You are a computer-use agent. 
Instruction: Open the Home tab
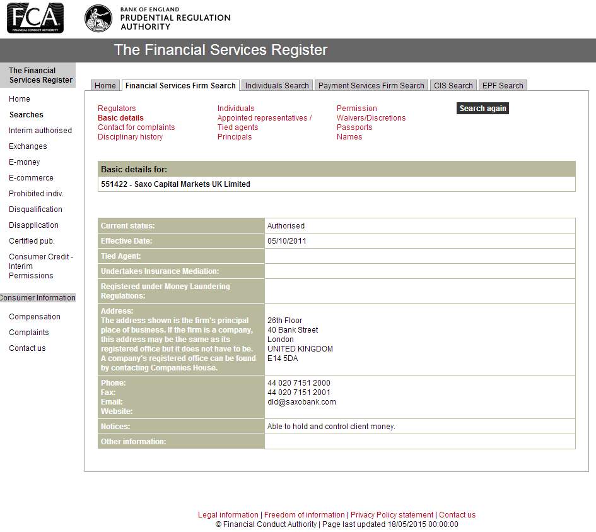105,86
